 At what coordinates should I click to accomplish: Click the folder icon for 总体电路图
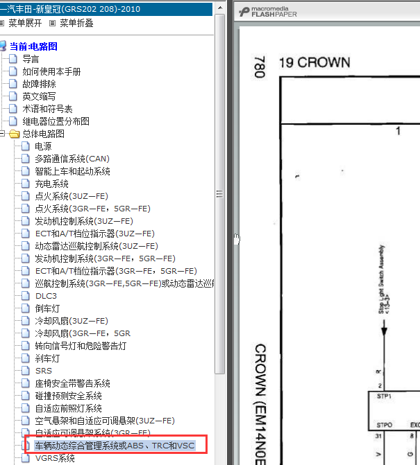click(14, 134)
